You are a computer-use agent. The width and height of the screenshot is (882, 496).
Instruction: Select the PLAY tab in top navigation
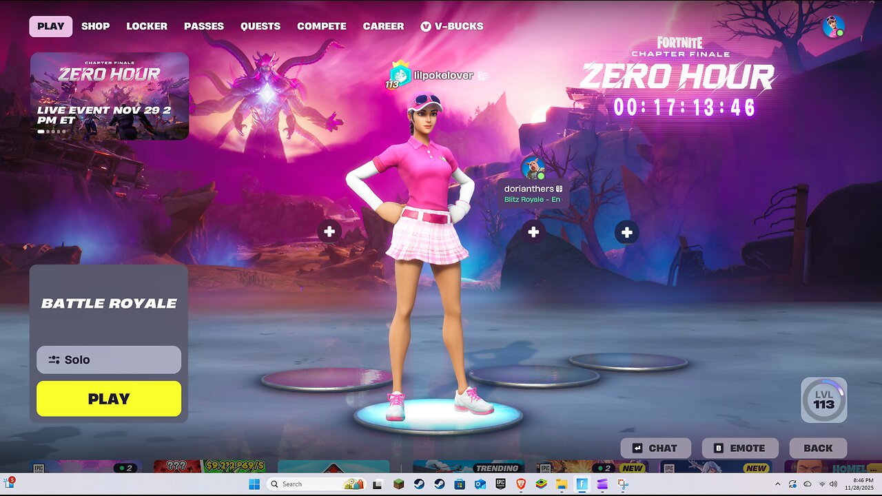[x=51, y=26]
